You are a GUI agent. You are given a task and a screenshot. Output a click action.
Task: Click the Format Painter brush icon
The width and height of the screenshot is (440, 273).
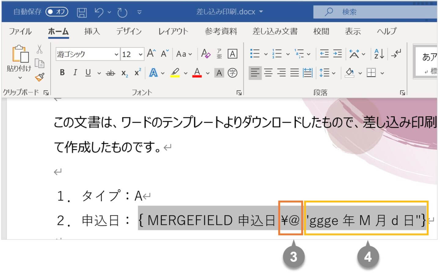tap(40, 77)
